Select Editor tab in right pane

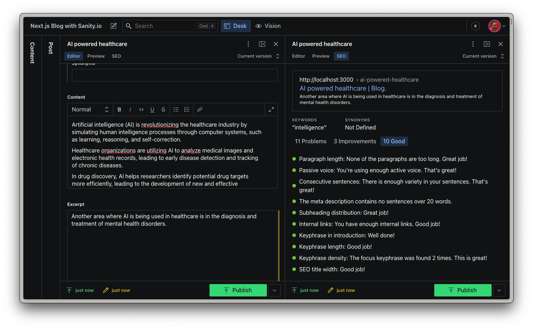pyautogui.click(x=299, y=56)
